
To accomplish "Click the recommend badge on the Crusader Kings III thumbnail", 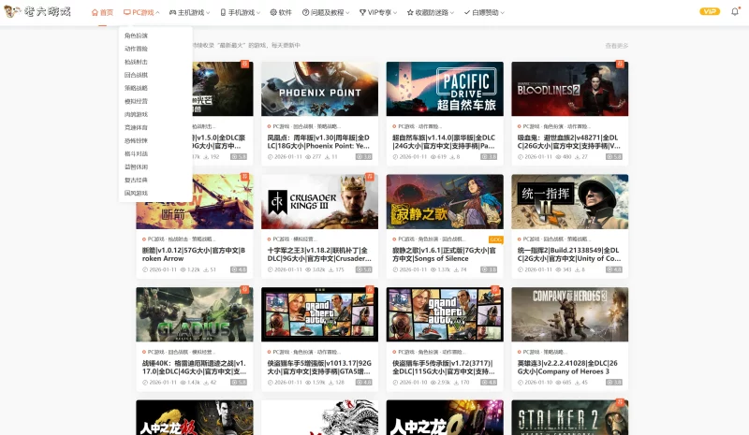I will (369, 177).
